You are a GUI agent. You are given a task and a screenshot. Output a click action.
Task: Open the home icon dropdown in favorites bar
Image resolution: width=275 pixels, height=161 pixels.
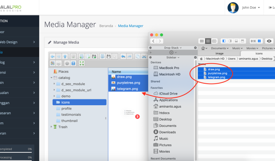pyautogui.click(x=204, y=48)
